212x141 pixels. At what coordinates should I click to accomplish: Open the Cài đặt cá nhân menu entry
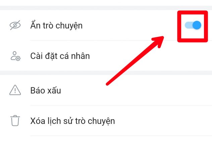106,56
